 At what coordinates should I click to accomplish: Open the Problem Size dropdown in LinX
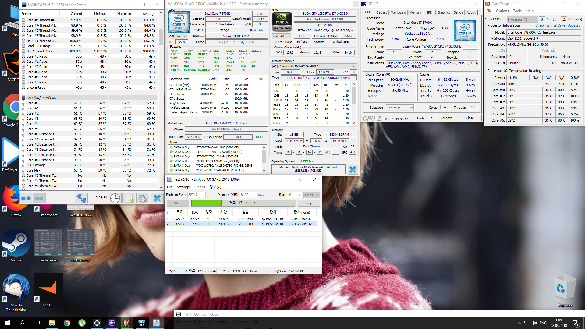pyautogui.click(x=203, y=195)
